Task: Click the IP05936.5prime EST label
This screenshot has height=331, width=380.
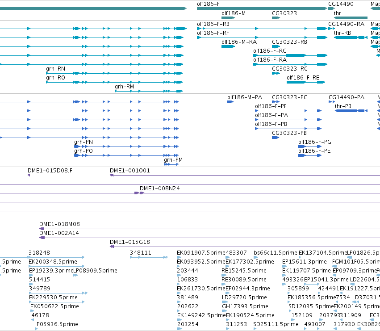Action: (57, 324)
